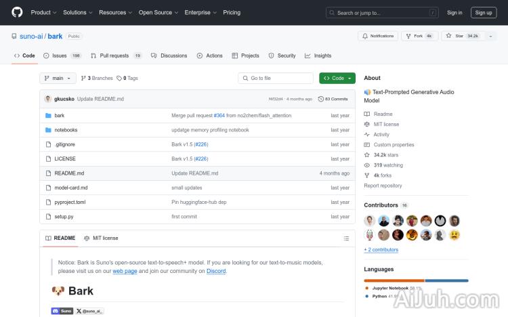Screen dimensions: 508x317
Task: Open the README outline list icon
Action: click(346, 238)
